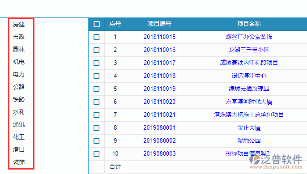Check the box for row 10 投标项目信息吗?
The image size is (307, 174).
(x=97, y=153)
